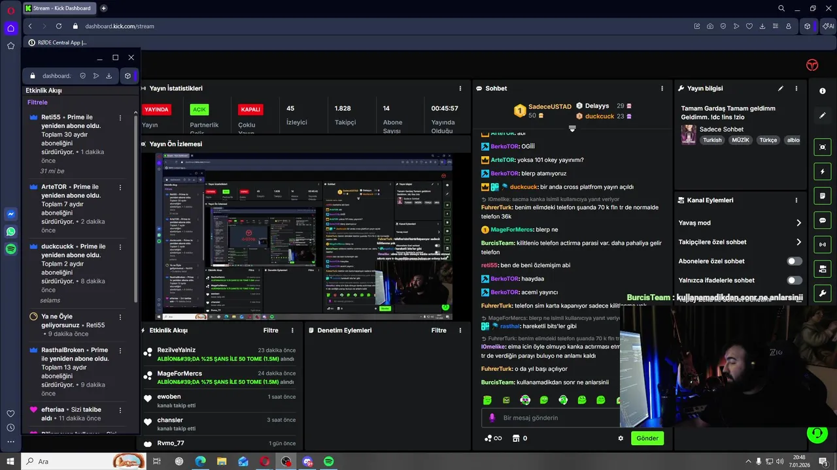
Task: Open Messenger from Opera sidebar
Action: coord(10,213)
